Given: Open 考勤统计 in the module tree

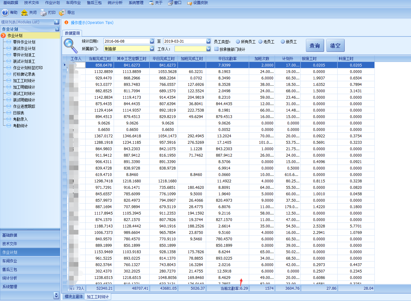Looking at the screenshot, I should click(x=20, y=126).
